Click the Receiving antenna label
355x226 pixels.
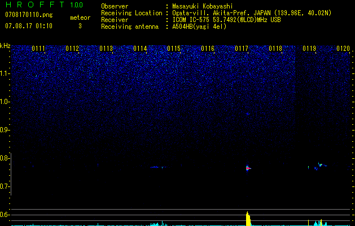coord(130,27)
